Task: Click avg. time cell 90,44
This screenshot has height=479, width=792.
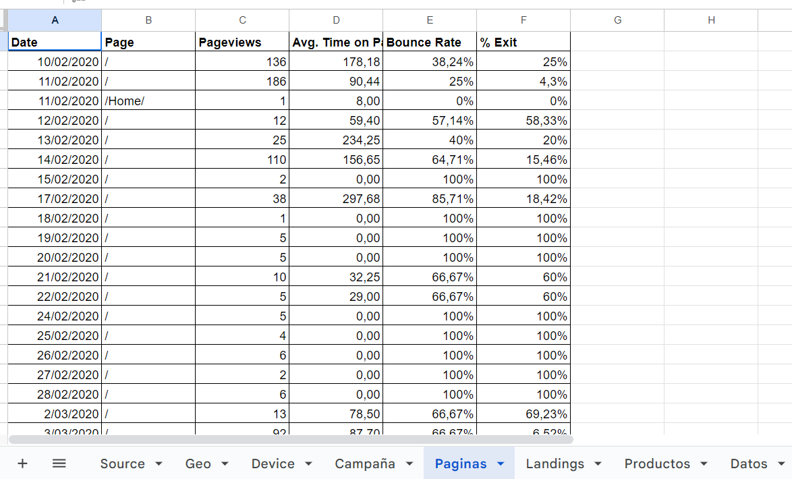Action: pos(336,82)
